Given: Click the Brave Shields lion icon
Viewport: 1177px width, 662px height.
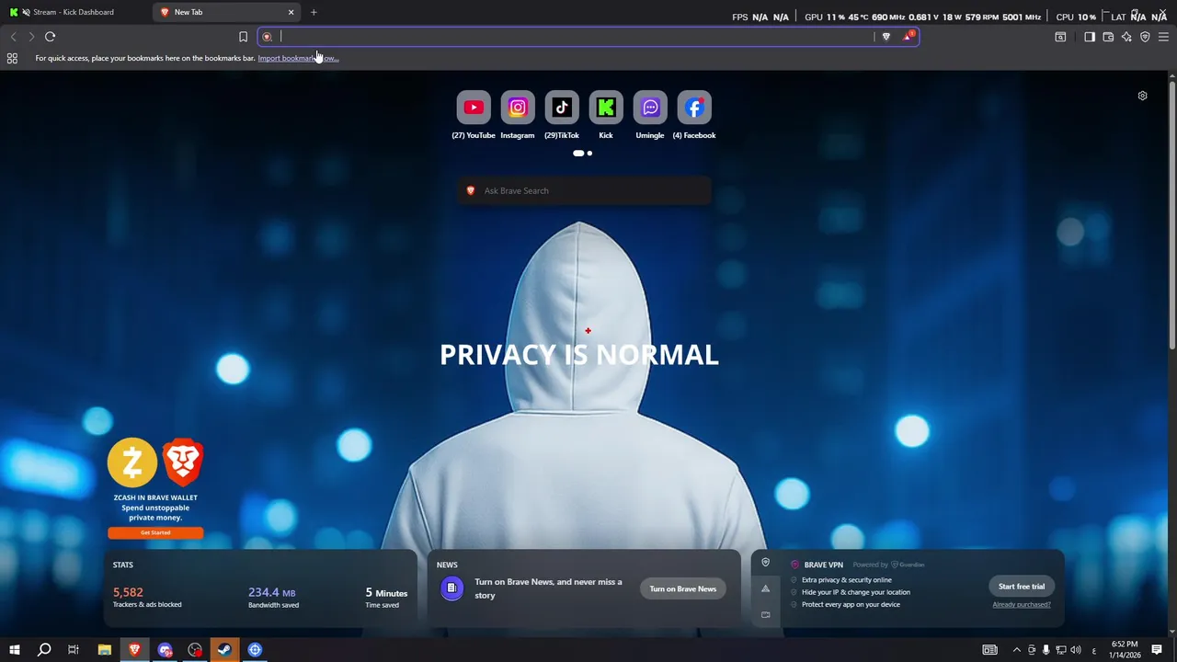Looking at the screenshot, I should pos(886,37).
